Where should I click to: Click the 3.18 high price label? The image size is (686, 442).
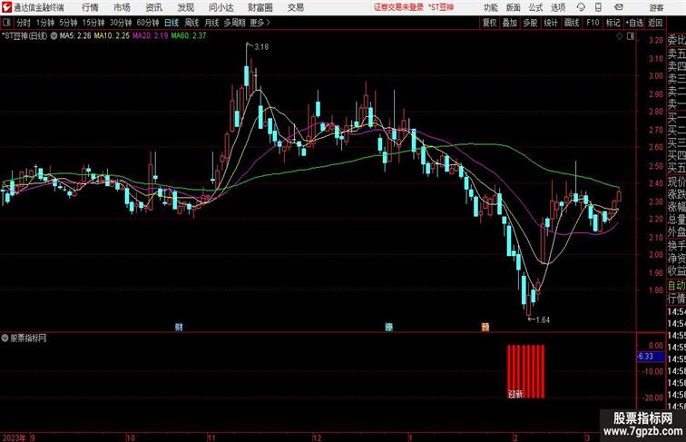[x=261, y=47]
